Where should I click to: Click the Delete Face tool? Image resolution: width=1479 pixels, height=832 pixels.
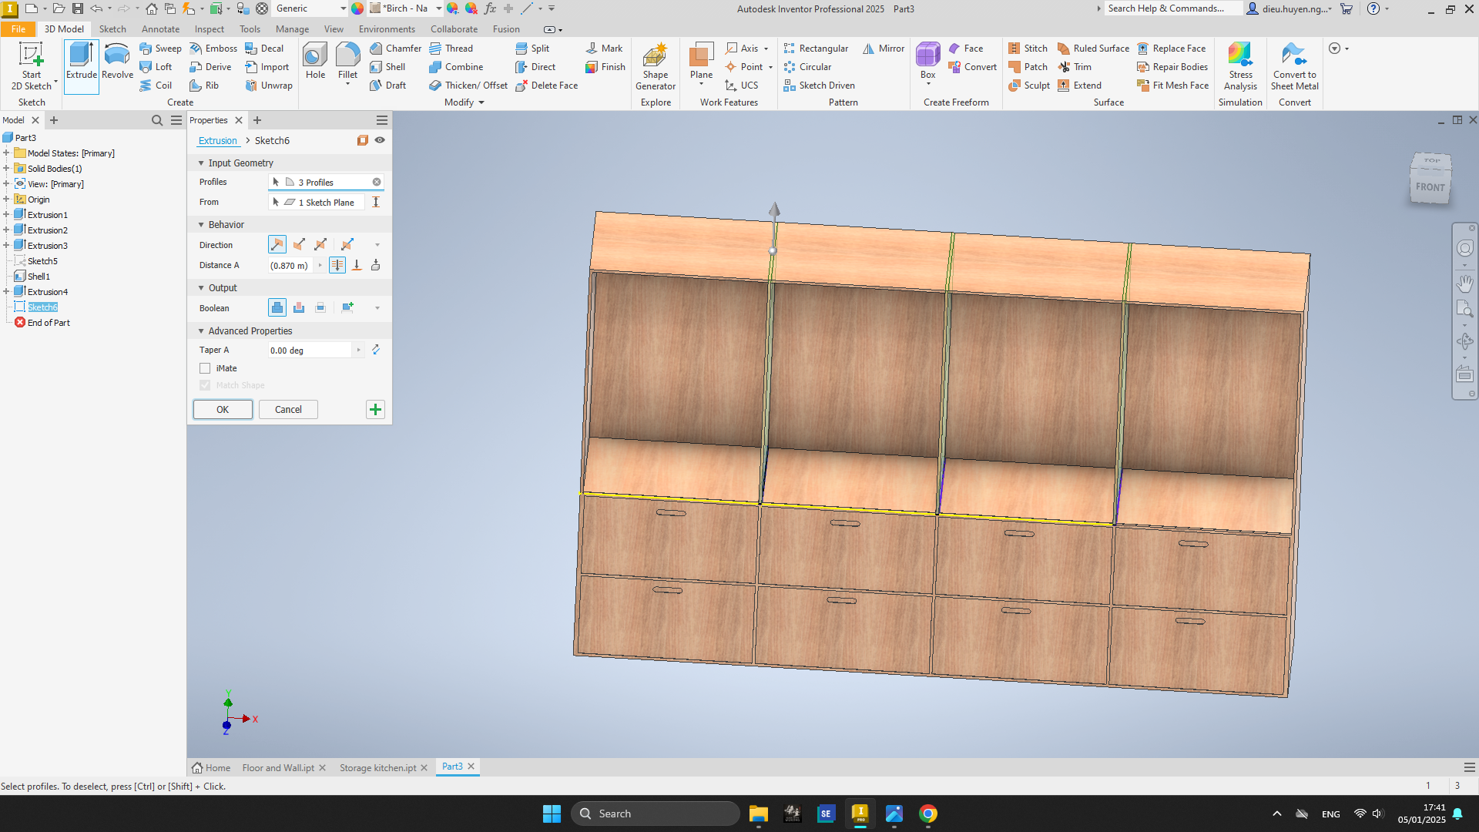point(546,86)
